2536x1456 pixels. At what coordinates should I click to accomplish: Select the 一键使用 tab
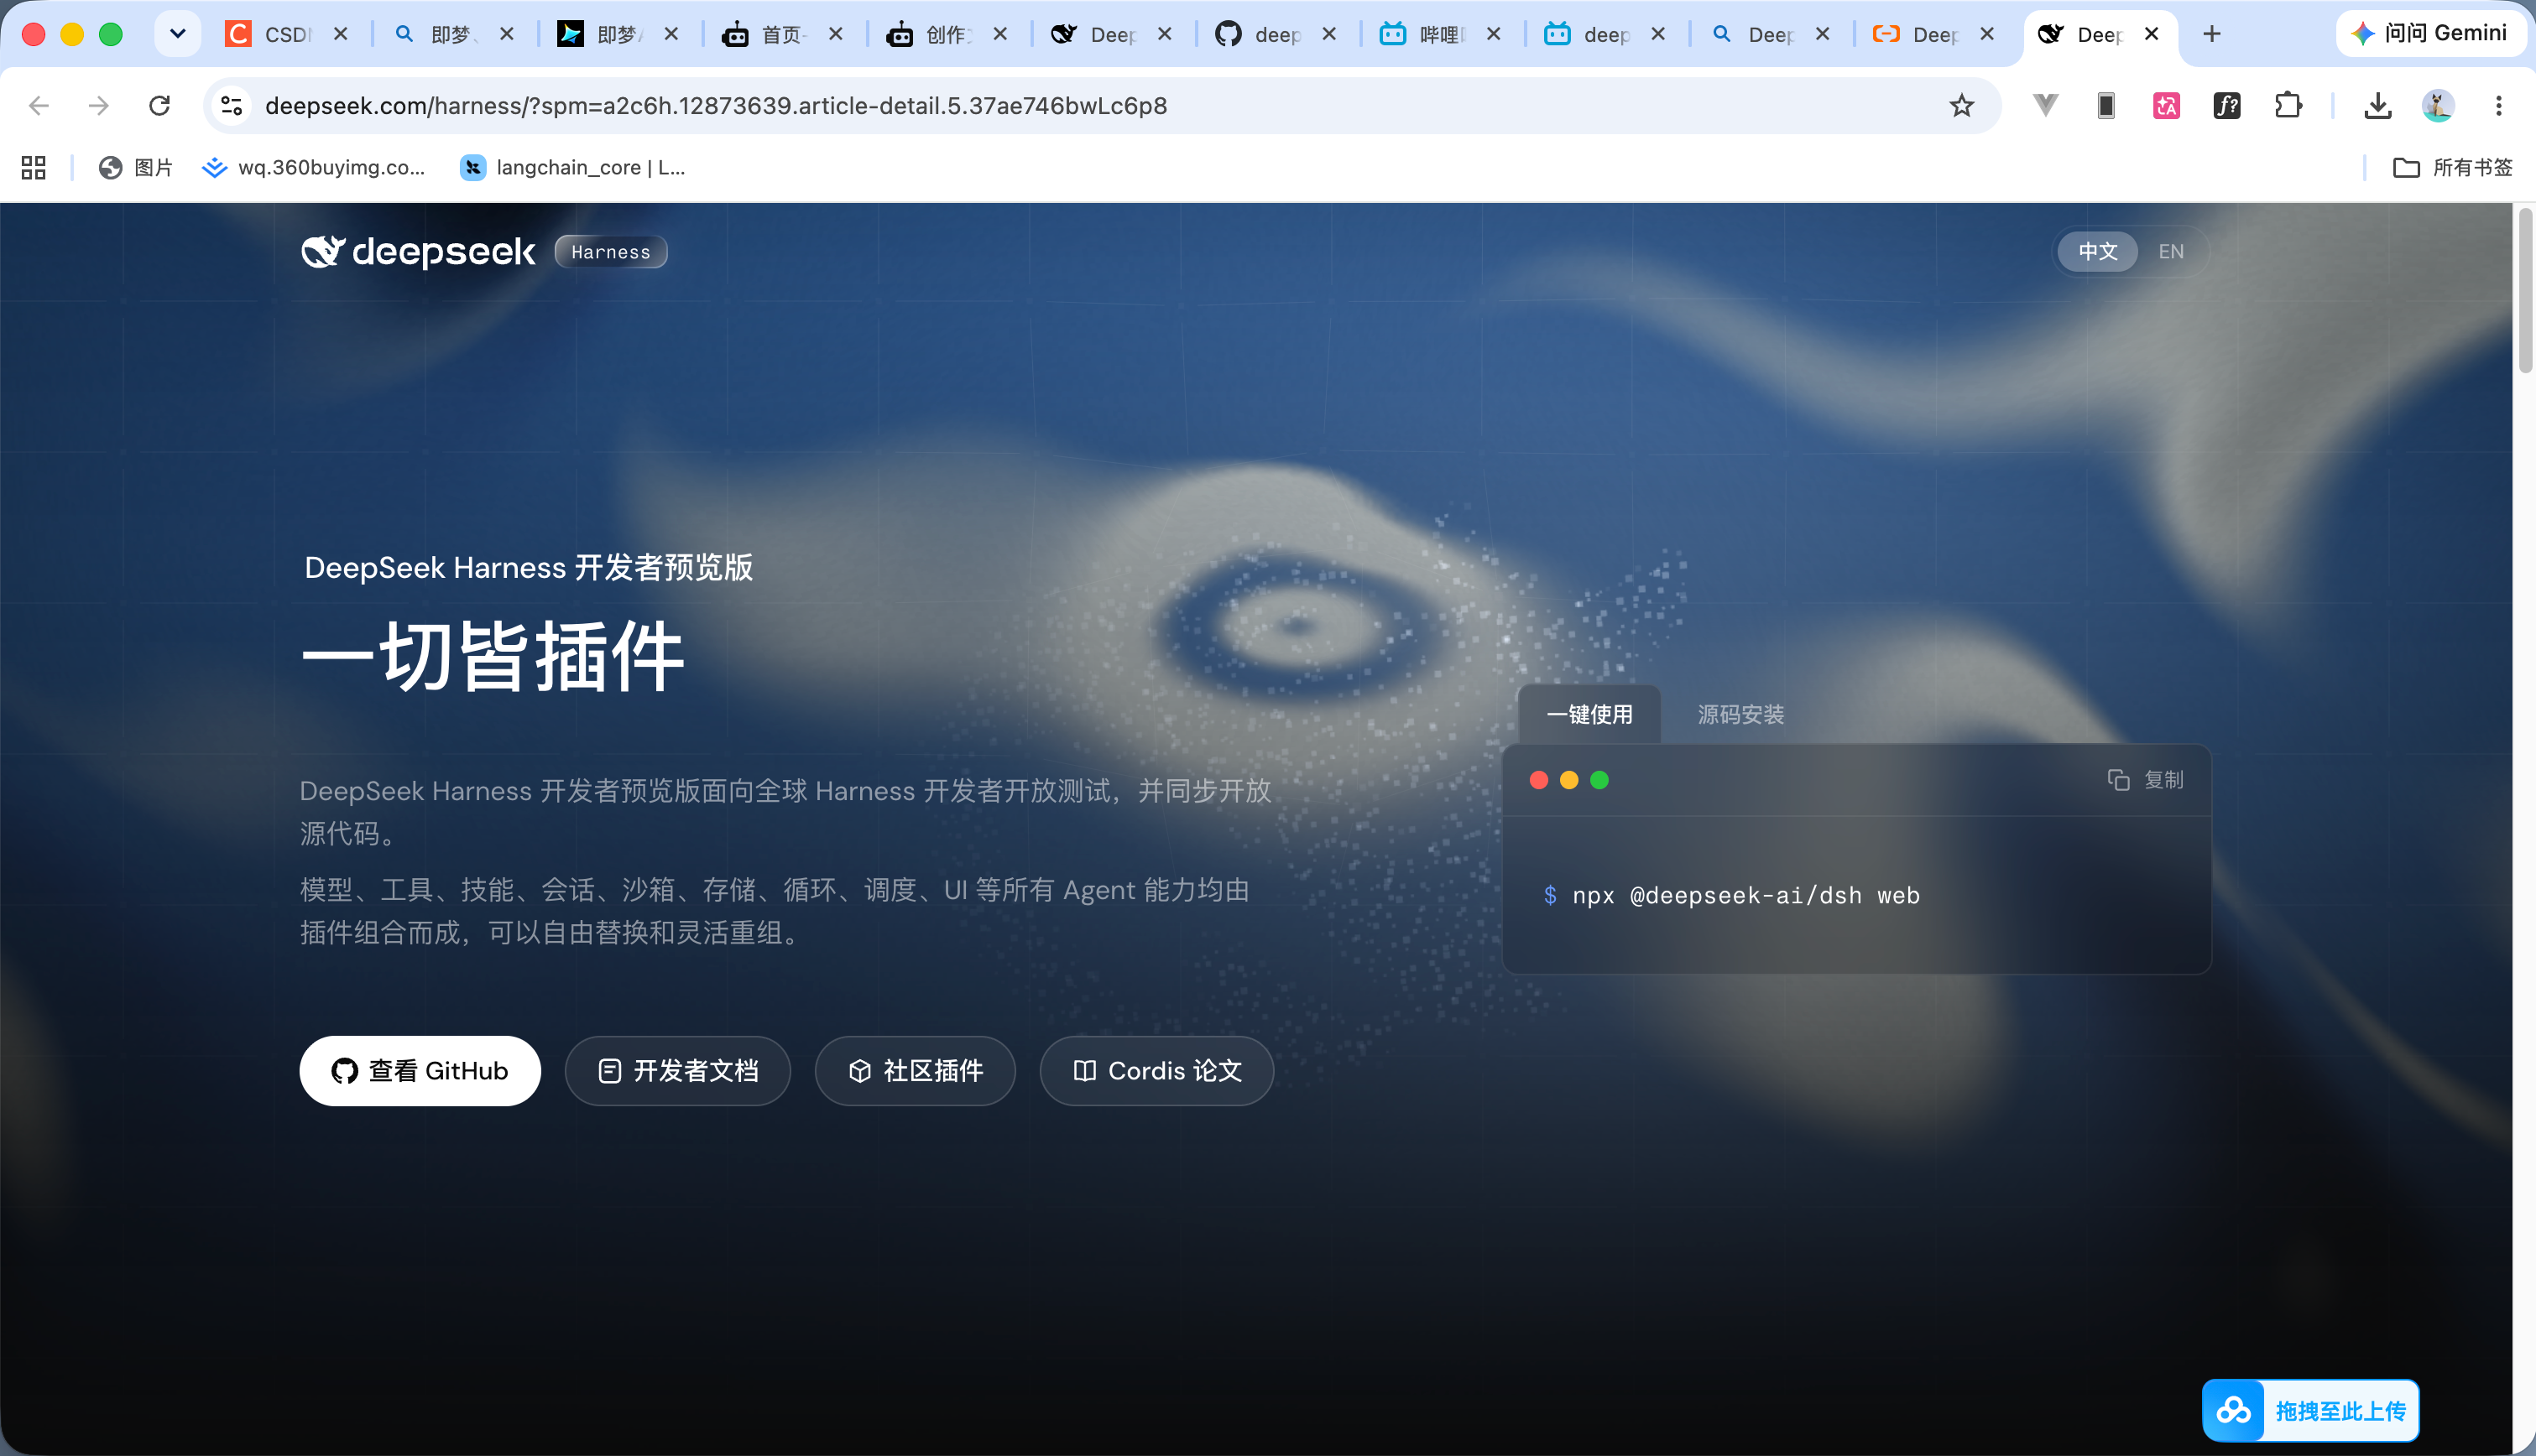point(1589,714)
